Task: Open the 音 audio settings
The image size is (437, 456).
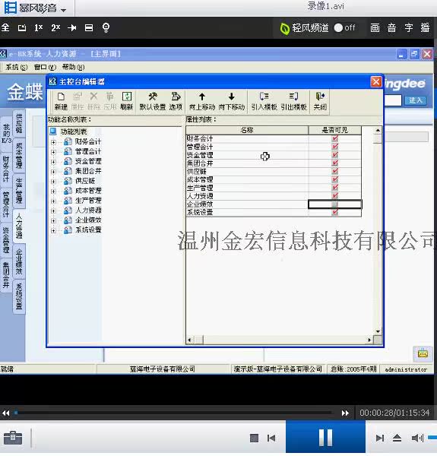Action: tap(391, 27)
